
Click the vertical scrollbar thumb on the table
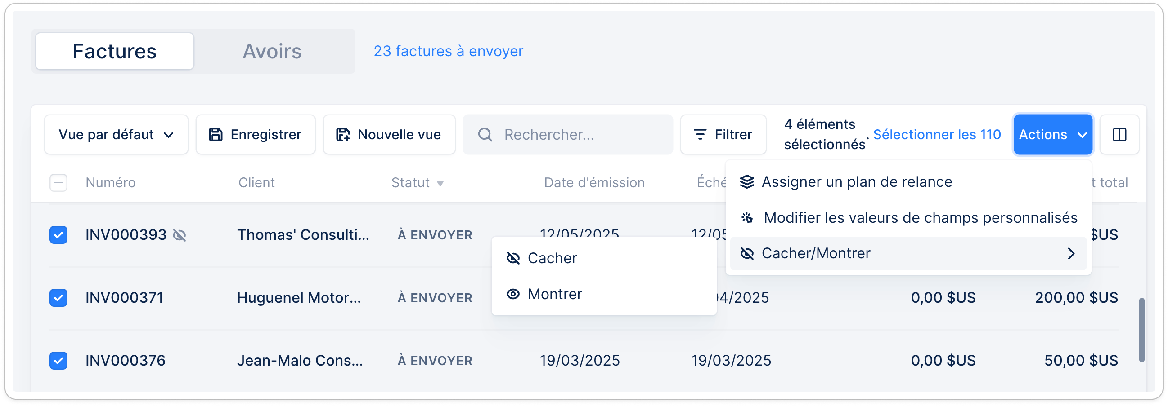[x=1141, y=330]
